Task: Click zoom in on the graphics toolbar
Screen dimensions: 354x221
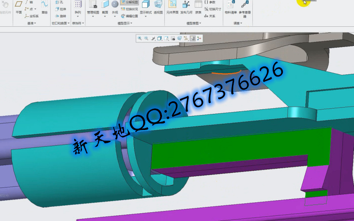Action: point(140,38)
